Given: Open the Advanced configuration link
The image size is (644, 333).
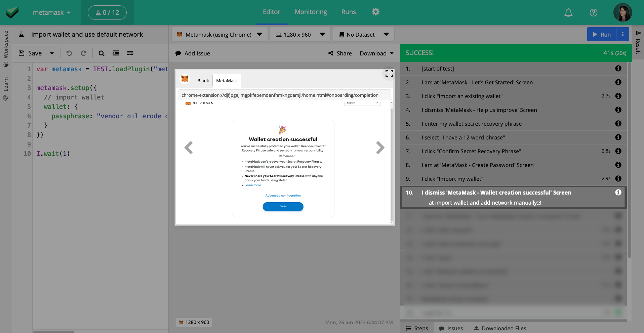Looking at the screenshot, I should (283, 196).
